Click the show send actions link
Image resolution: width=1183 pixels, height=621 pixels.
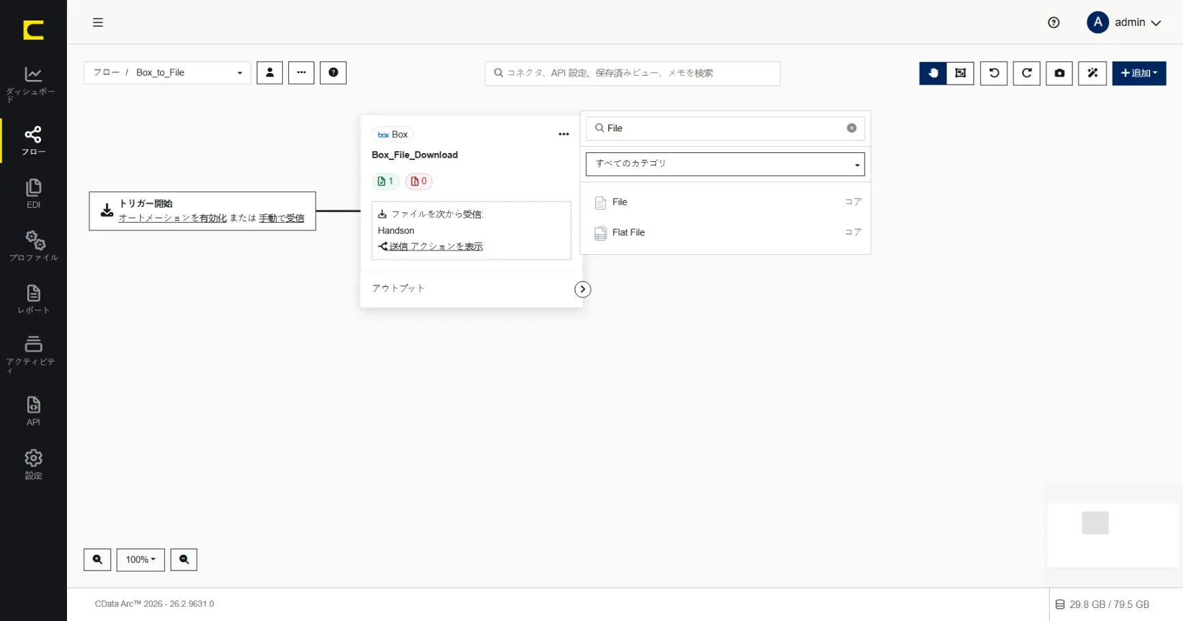point(436,247)
